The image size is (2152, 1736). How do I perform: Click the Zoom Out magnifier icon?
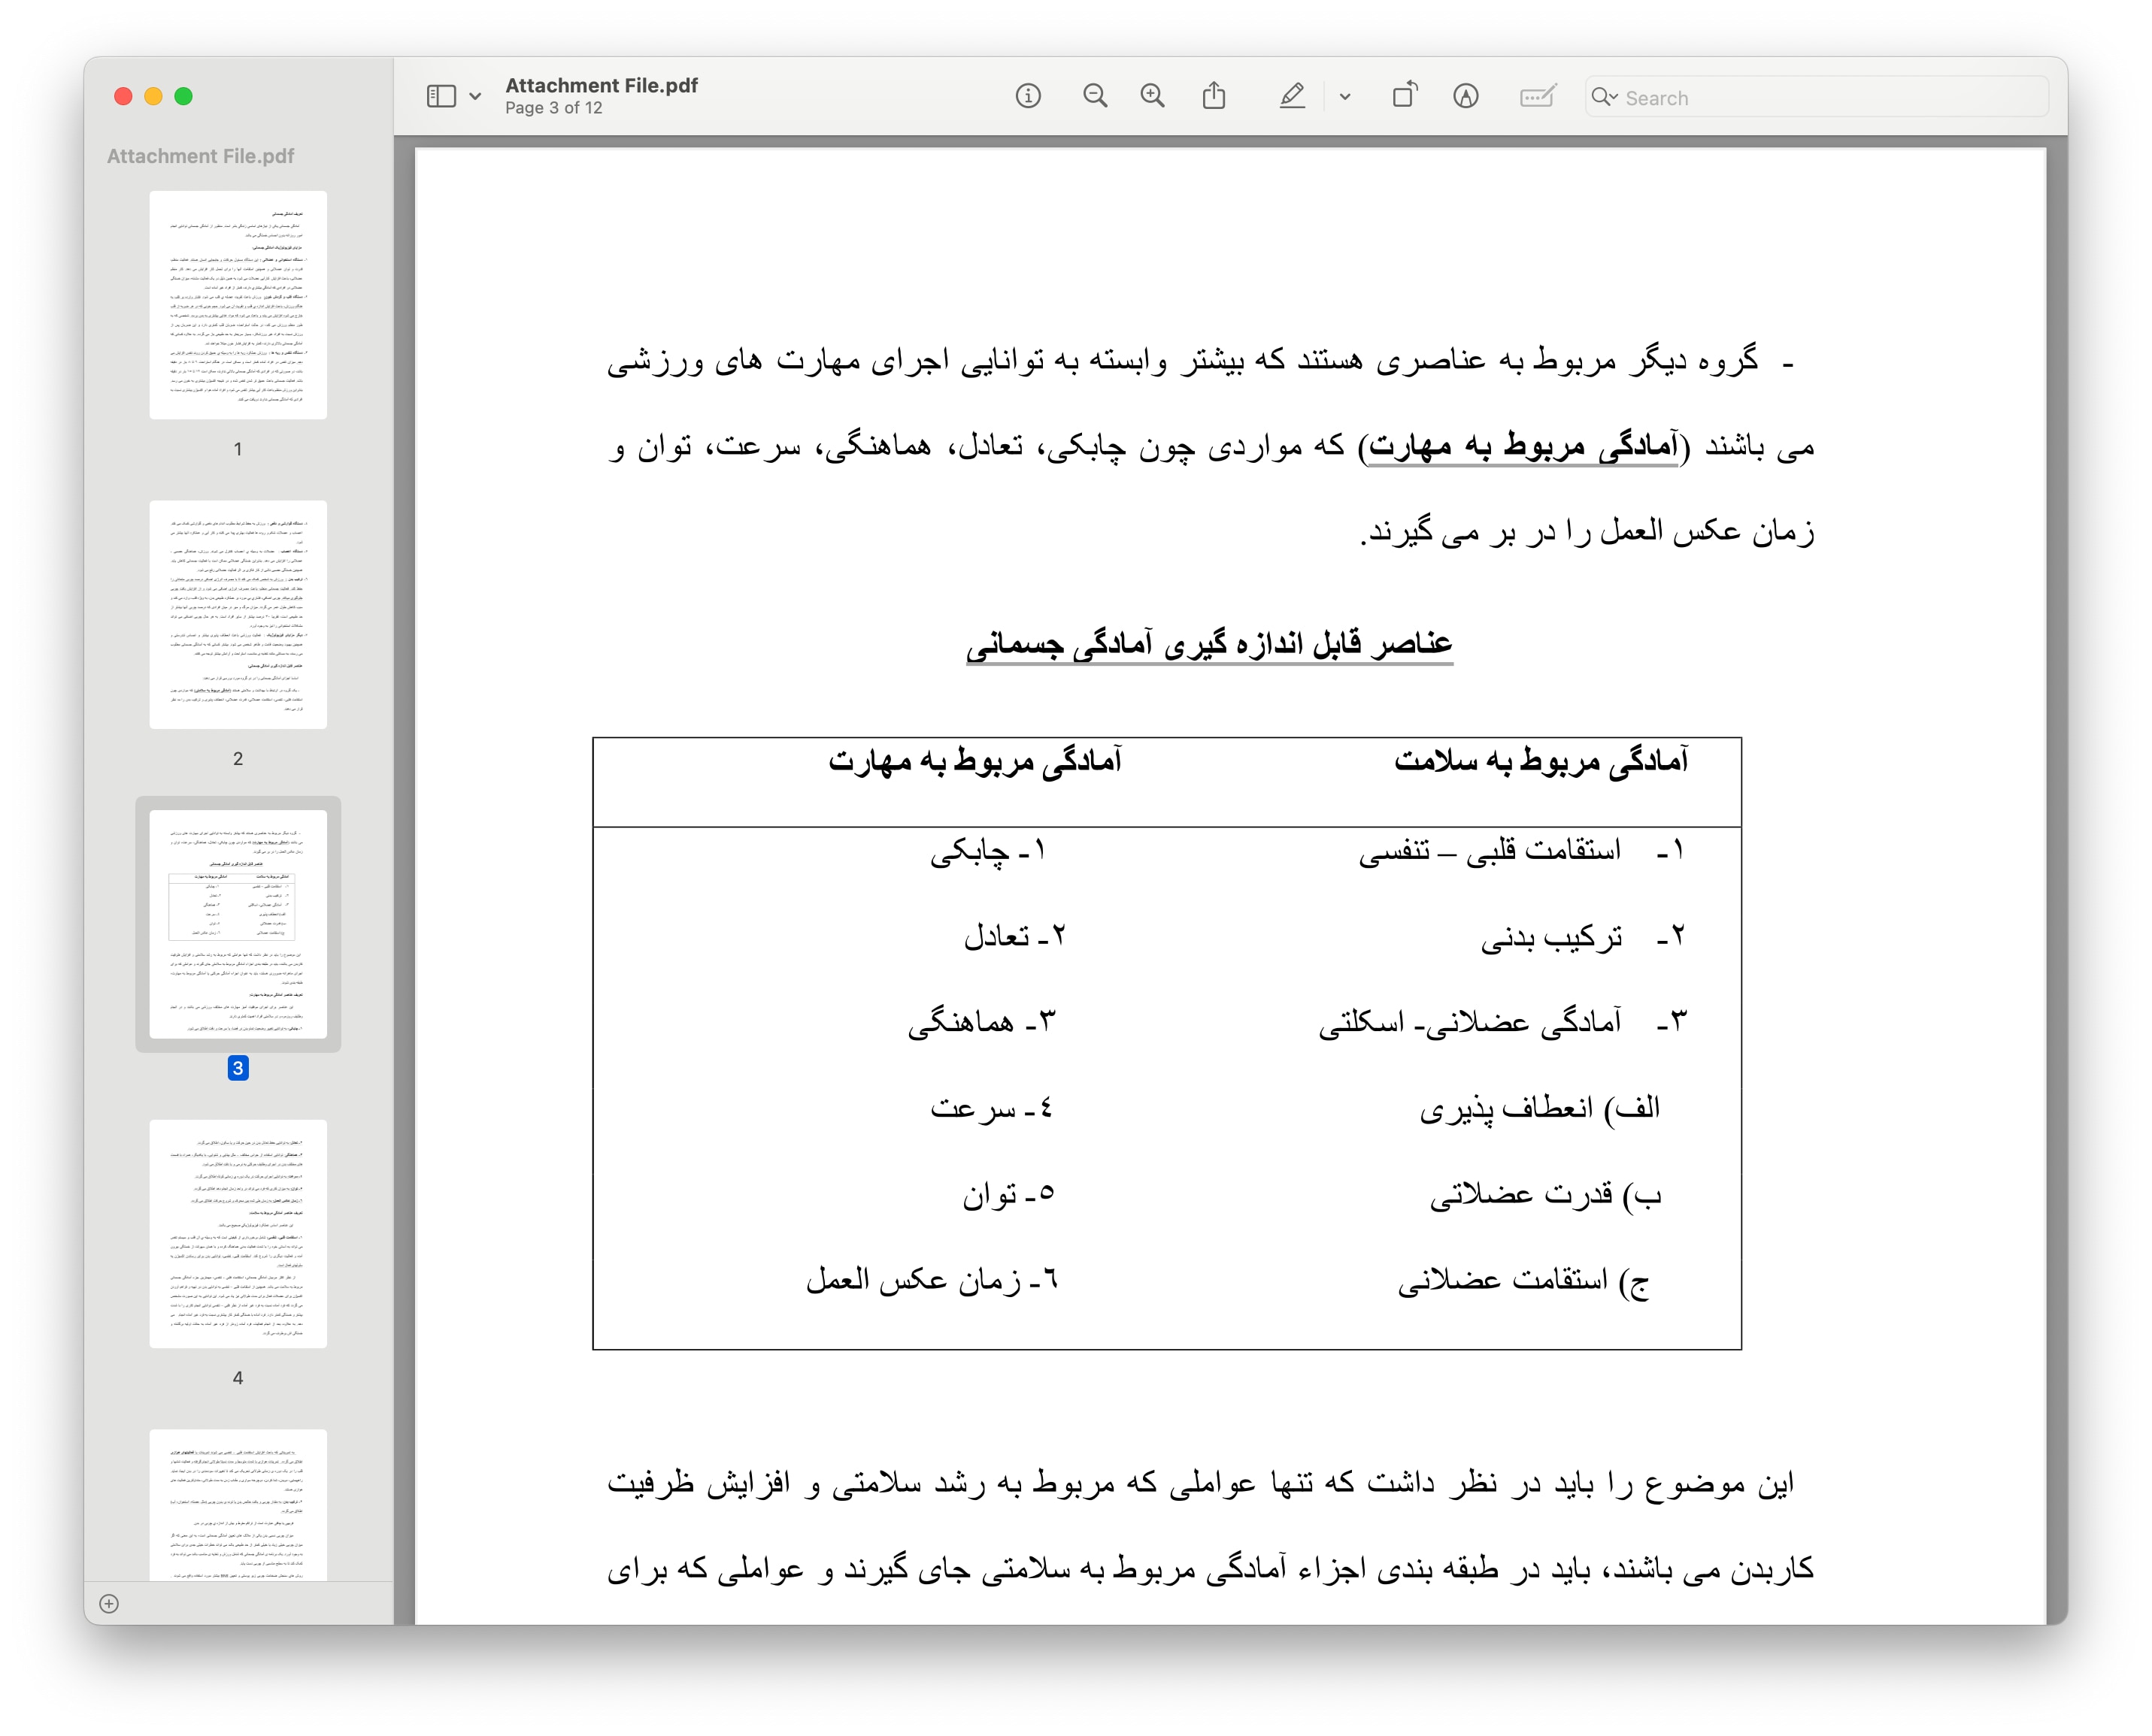[x=1095, y=96]
